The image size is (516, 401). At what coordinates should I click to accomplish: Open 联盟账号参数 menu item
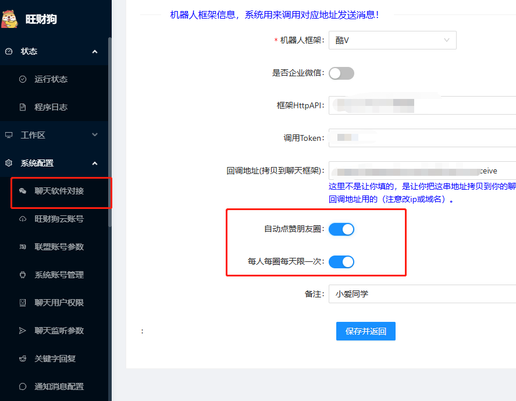click(x=59, y=247)
